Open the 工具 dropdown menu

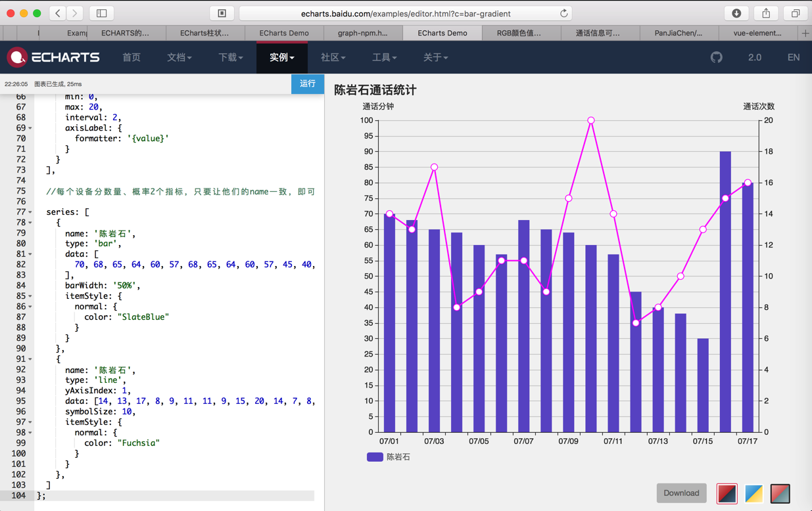[x=384, y=57]
